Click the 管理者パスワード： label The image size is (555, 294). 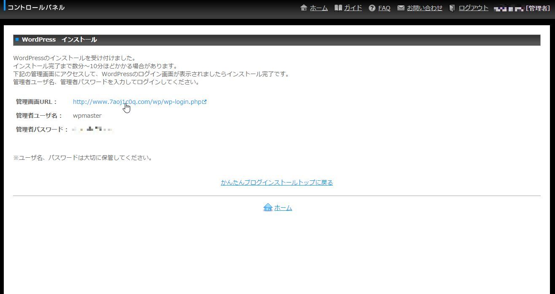pos(42,130)
